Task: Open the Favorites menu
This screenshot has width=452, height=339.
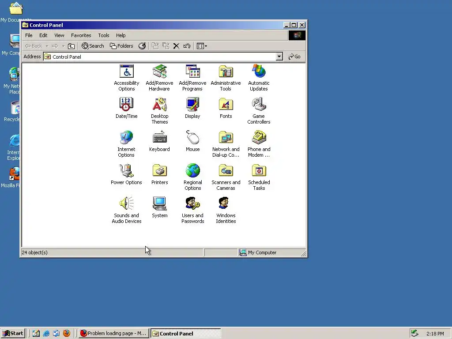Action: point(81,35)
